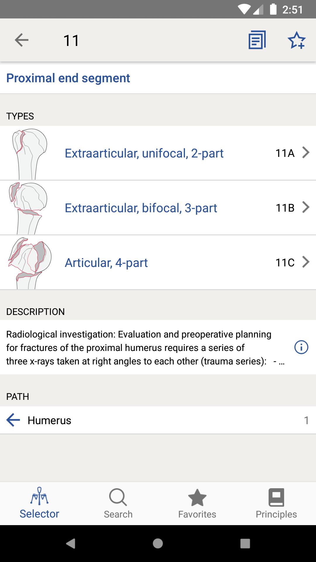Expand 11A chevron arrow
This screenshot has height=562, width=316.
point(306,153)
